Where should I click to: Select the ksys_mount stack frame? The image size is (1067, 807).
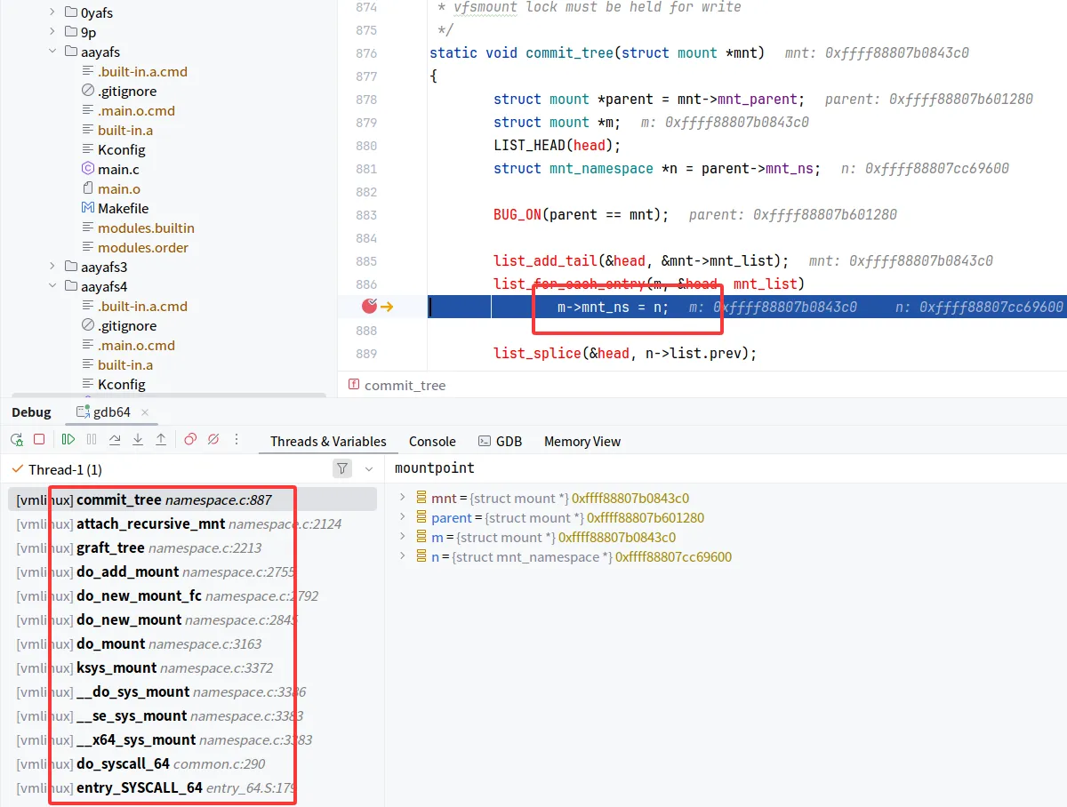pyautogui.click(x=192, y=667)
